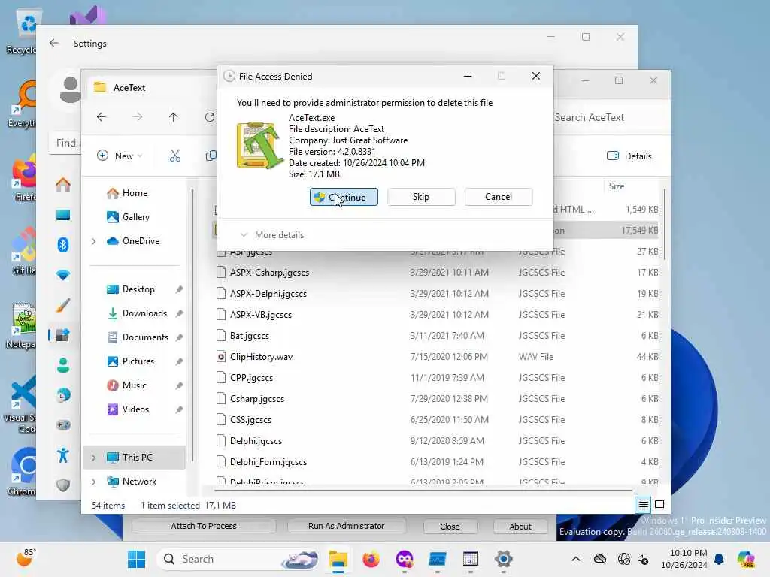770x577 pixels.
Task: Click the About button
Action: (x=520, y=527)
